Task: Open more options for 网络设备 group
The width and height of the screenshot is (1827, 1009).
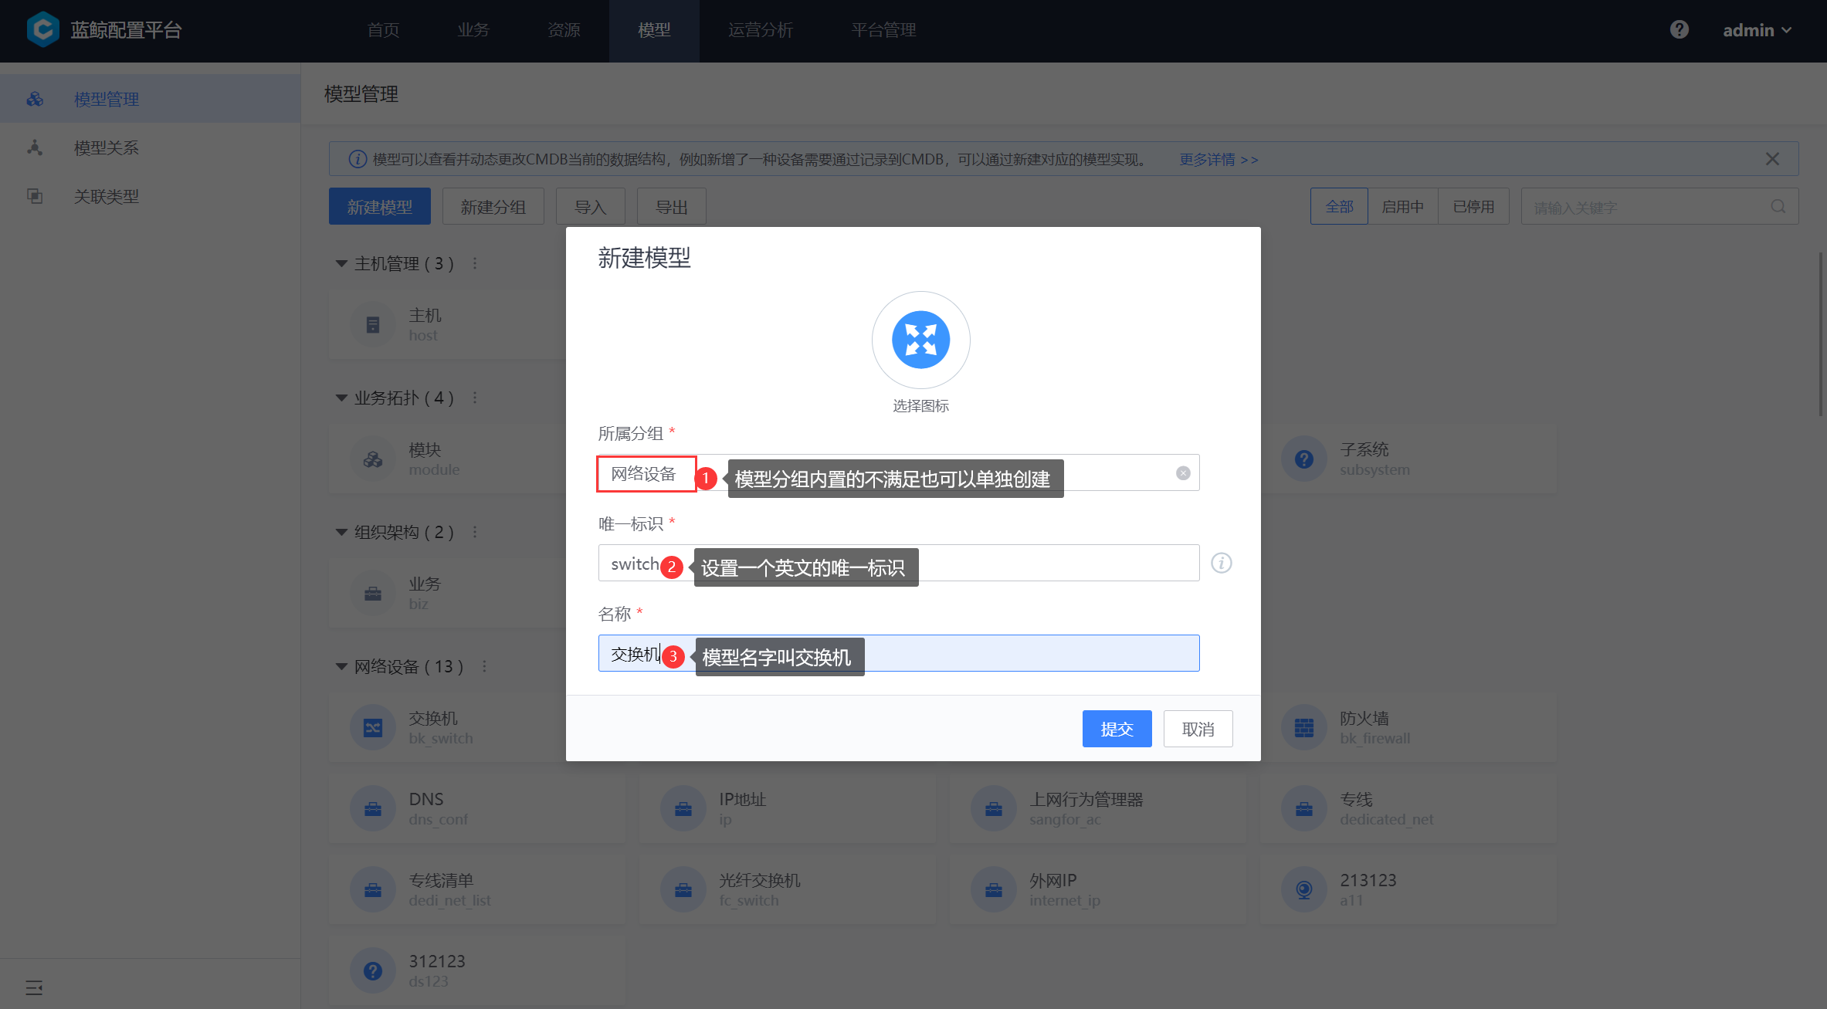Action: point(484,666)
